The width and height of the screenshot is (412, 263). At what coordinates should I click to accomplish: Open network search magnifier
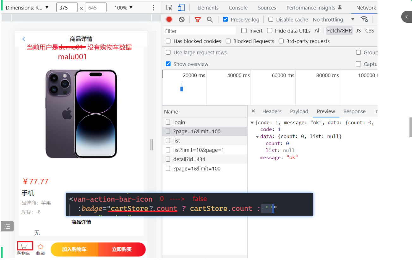tap(210, 20)
